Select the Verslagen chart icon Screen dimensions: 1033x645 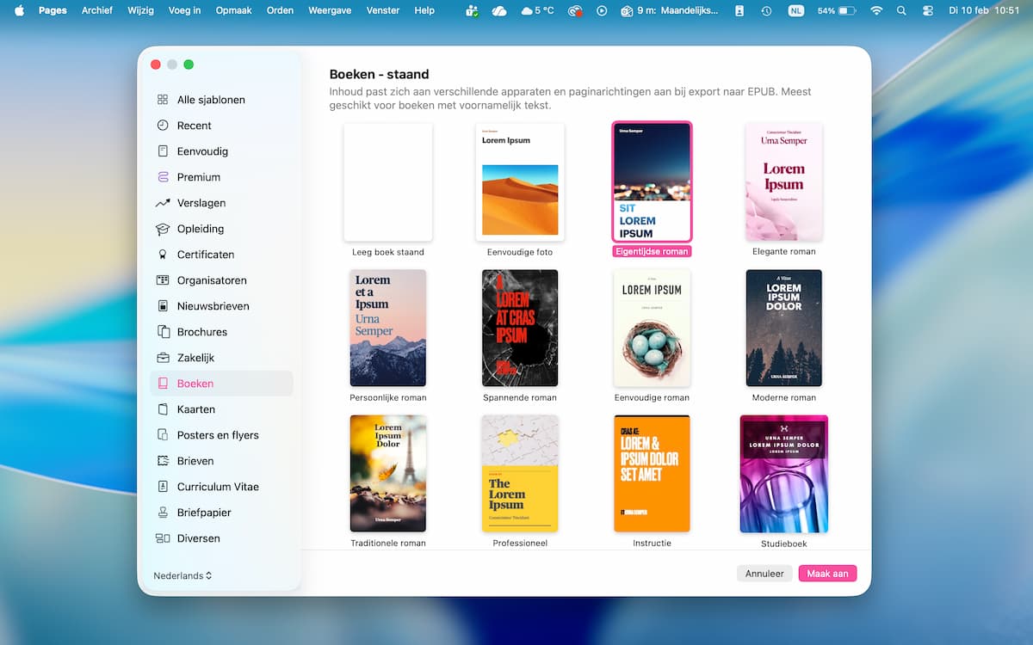point(163,203)
